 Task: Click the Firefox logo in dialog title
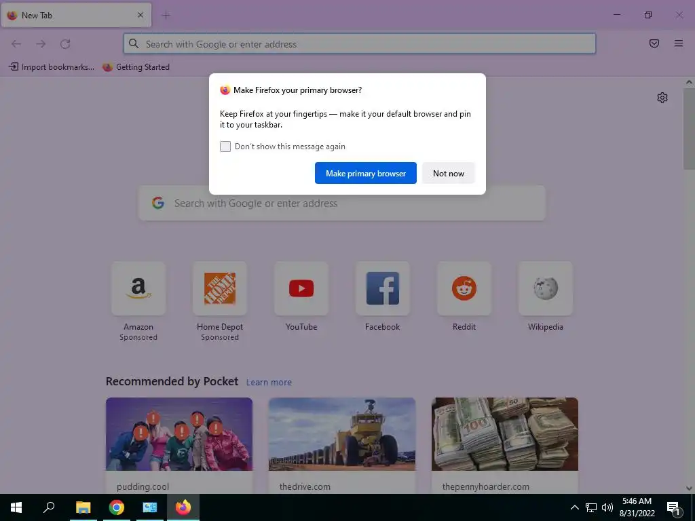pos(225,90)
